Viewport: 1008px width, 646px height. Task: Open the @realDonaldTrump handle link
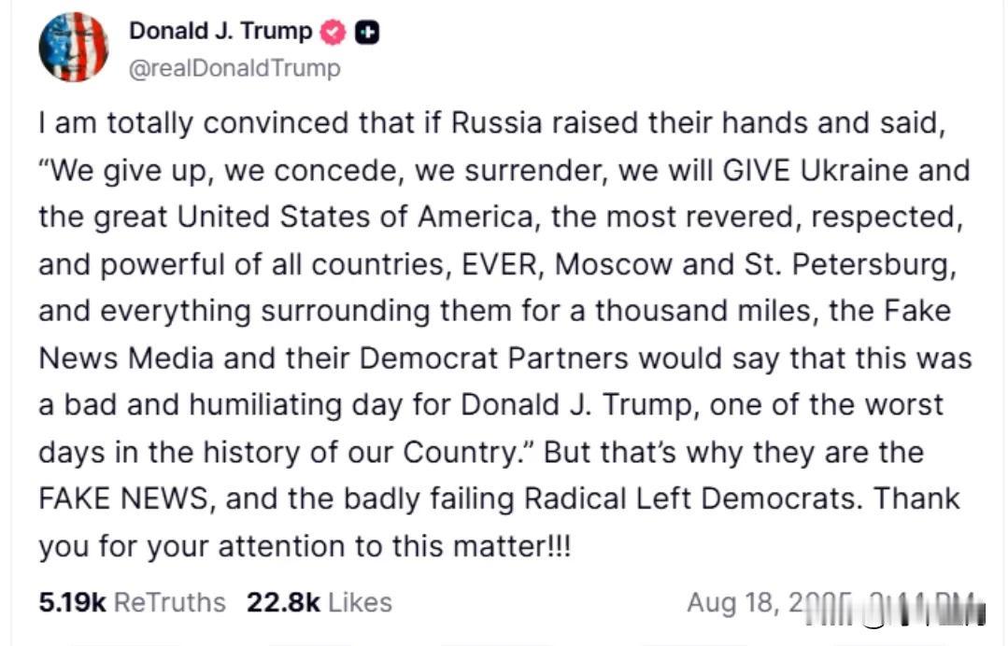click(234, 67)
